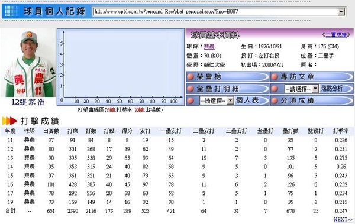Click education value 輔仁大學
The width and height of the screenshot is (355, 224).
tap(214, 65)
